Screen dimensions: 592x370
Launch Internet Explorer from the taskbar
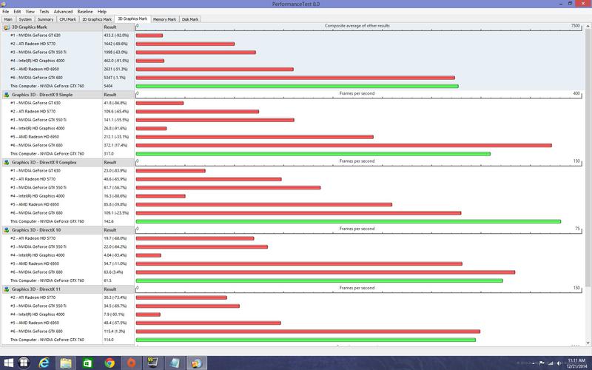click(44, 363)
